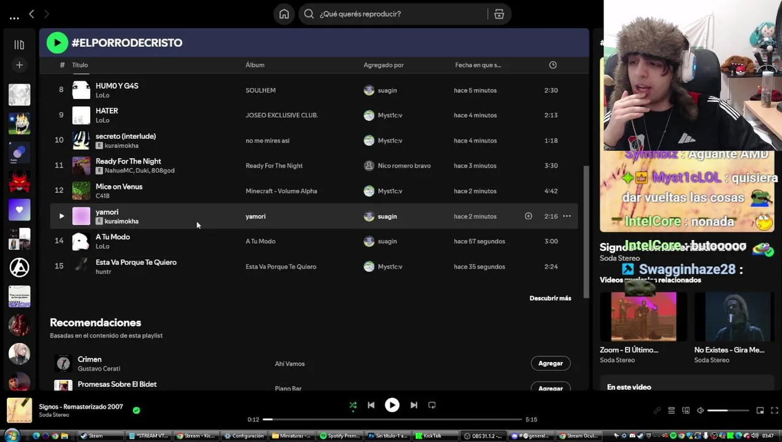Viewport: 782px width, 442px height.
Task: Seek within the song progress bar
Action: click(393, 419)
